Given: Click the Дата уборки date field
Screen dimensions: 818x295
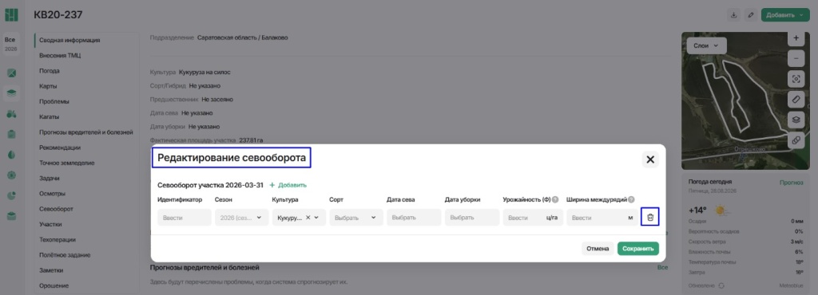Looking at the screenshot, I should (x=471, y=218).
